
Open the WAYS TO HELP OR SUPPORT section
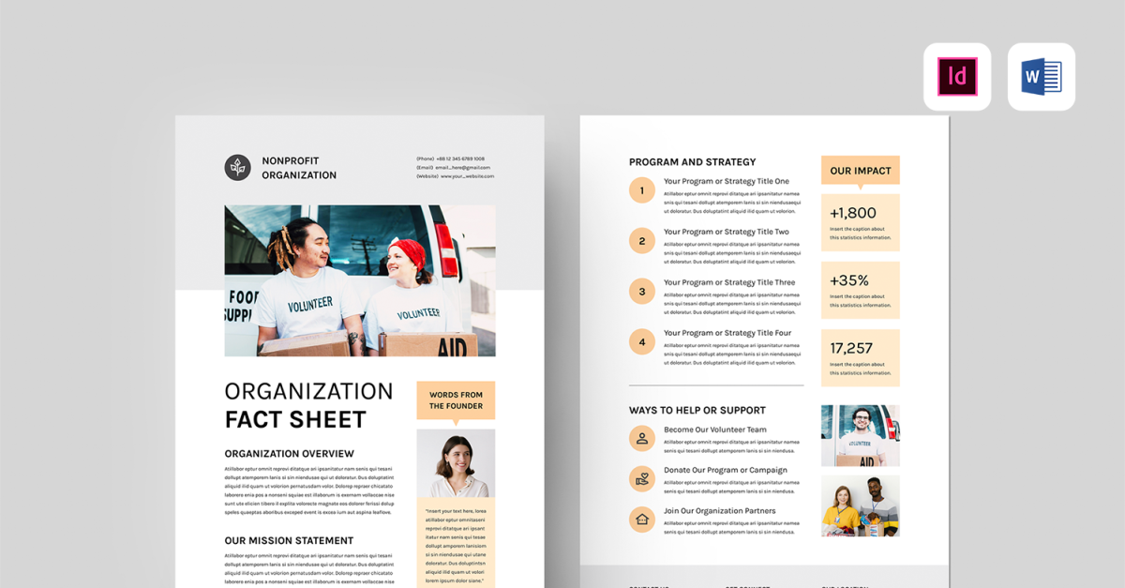click(x=697, y=410)
